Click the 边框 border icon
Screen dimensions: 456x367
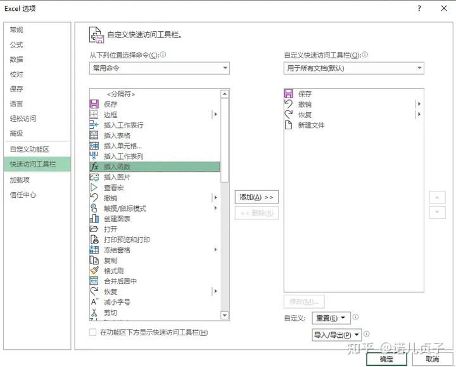[94, 114]
